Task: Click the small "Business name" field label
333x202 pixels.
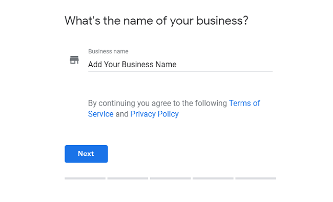Action: pos(108,51)
